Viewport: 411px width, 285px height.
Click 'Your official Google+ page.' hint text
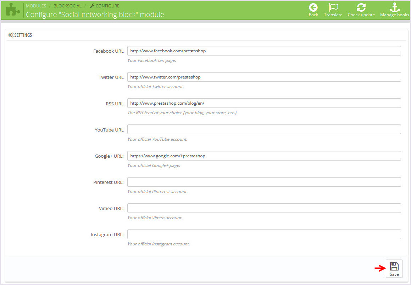[x=154, y=165]
